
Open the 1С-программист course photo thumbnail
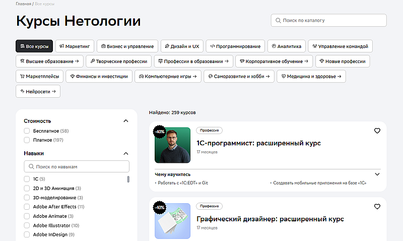pyautogui.click(x=173, y=145)
